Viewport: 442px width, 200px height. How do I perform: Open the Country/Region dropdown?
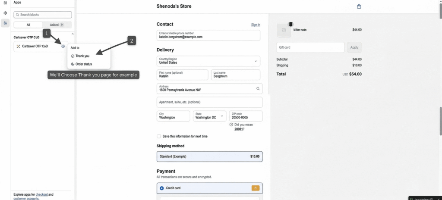(209, 61)
